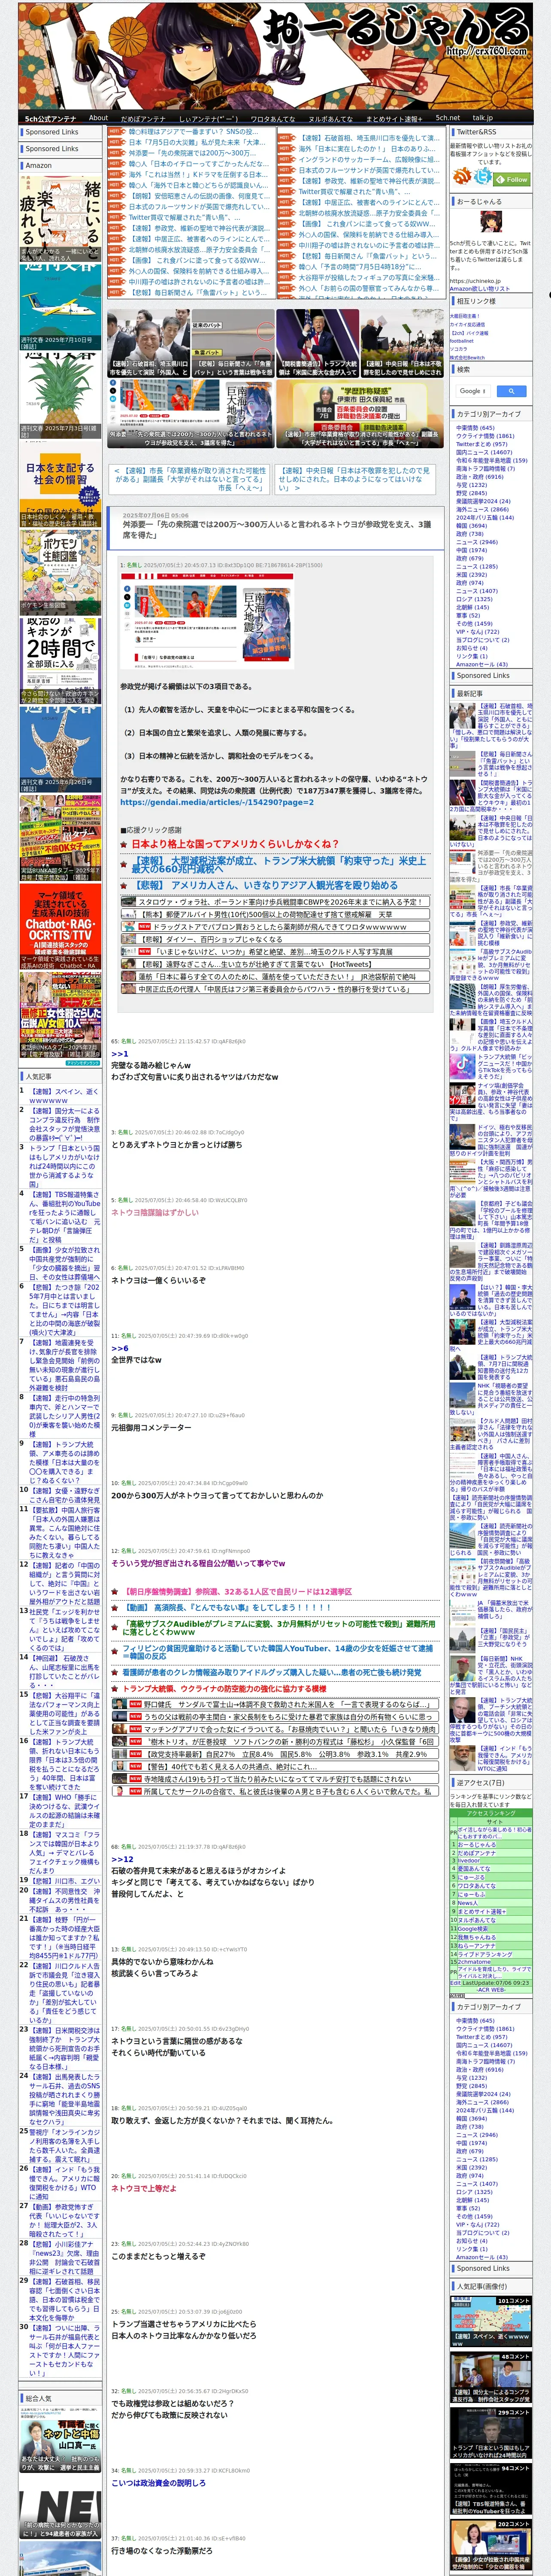The height and width of the screenshot is (2576, 551).
Task: Open next post link 中央日報「日本は不敬罪を犯した
Action: point(355,479)
